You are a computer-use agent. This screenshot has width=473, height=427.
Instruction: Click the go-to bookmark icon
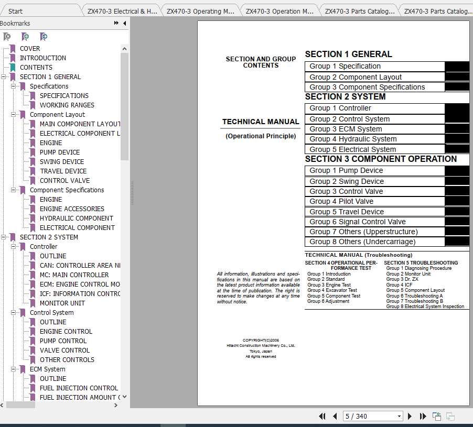point(44,37)
